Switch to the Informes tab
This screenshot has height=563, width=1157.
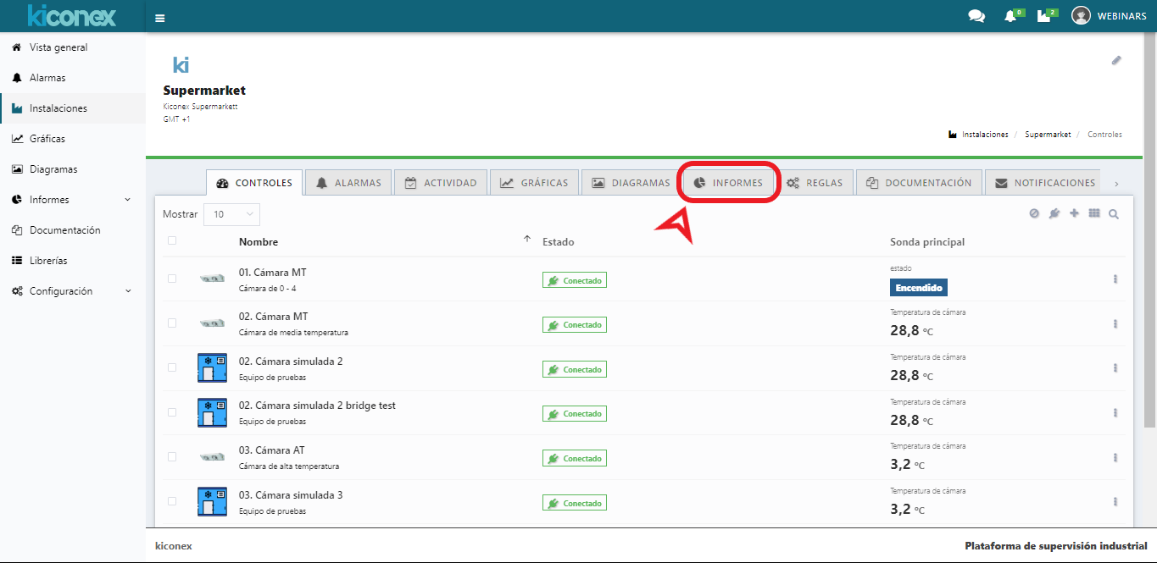[728, 183]
